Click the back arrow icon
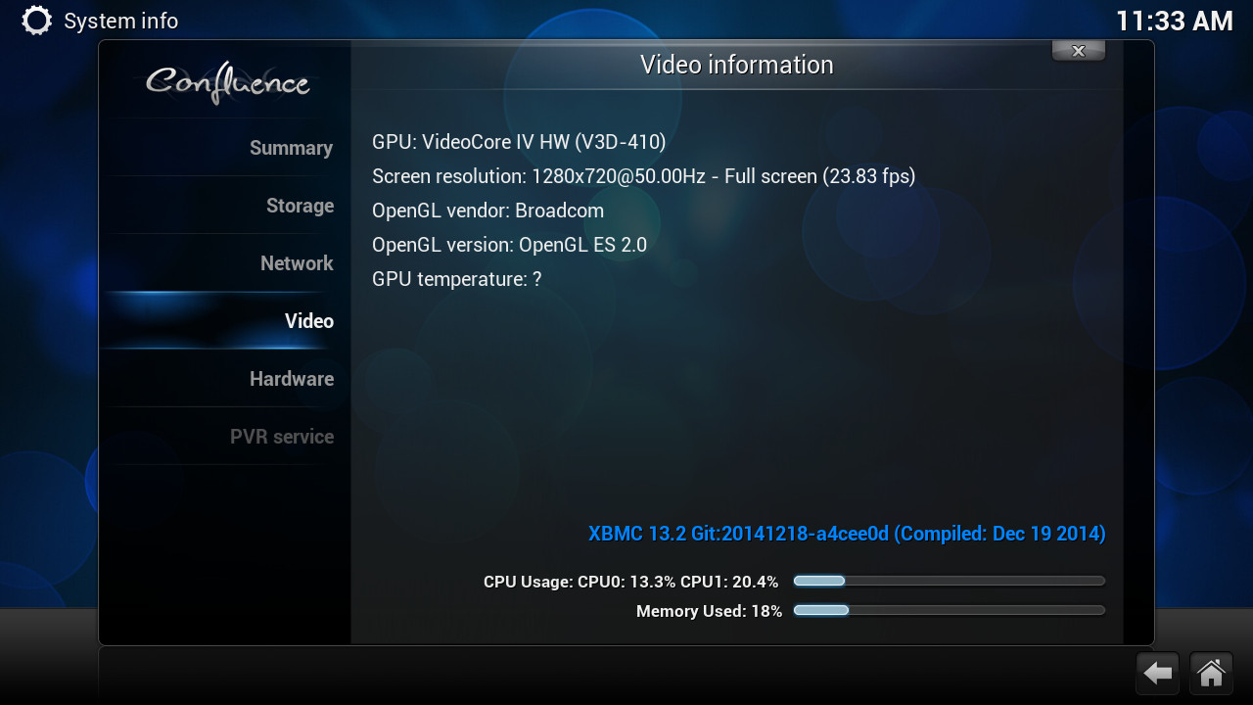This screenshot has width=1253, height=705. [x=1158, y=674]
